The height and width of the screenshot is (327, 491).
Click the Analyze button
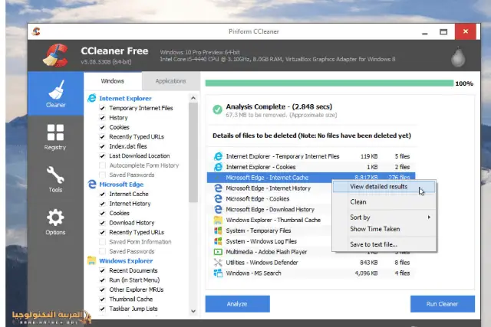tap(237, 304)
